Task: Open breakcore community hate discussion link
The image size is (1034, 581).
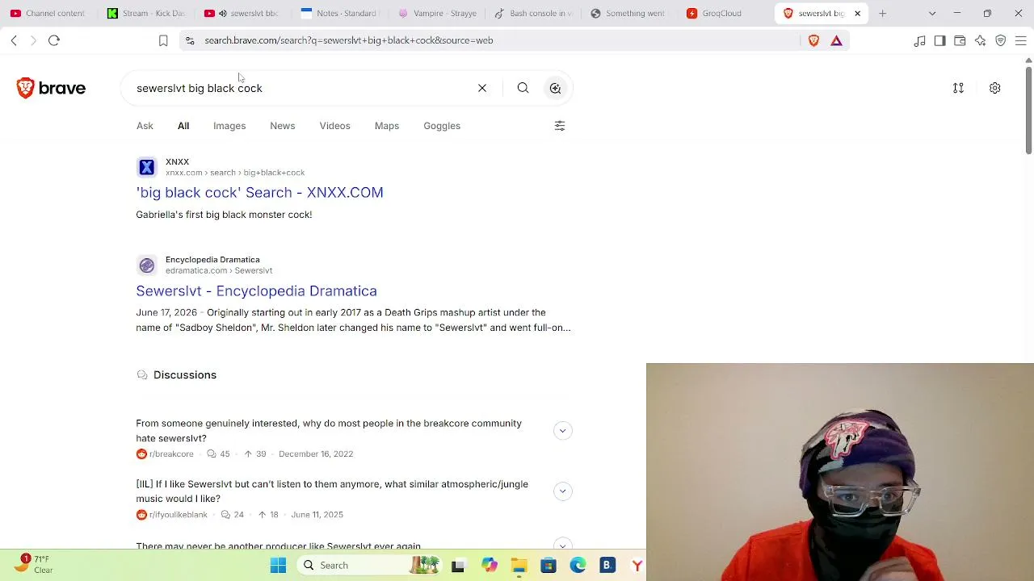Action: 329,431
